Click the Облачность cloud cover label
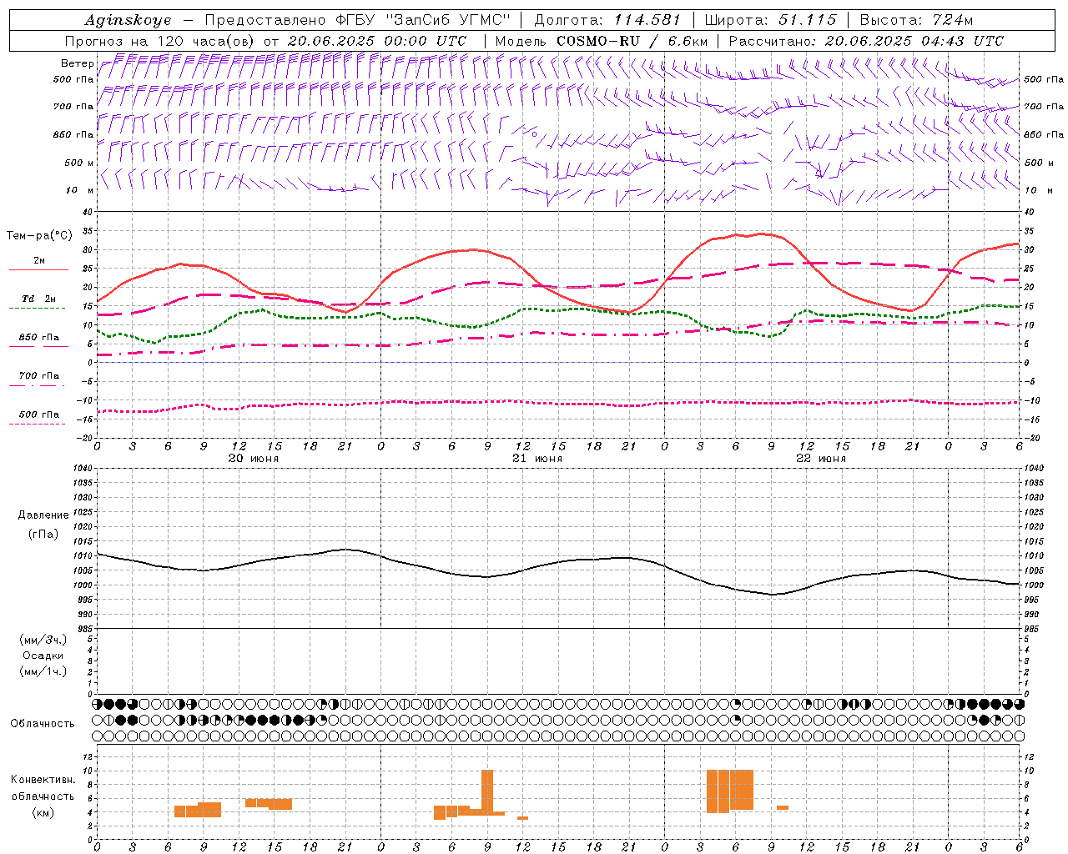Image resolution: width=1068 pixels, height=854 pixels. (43, 724)
